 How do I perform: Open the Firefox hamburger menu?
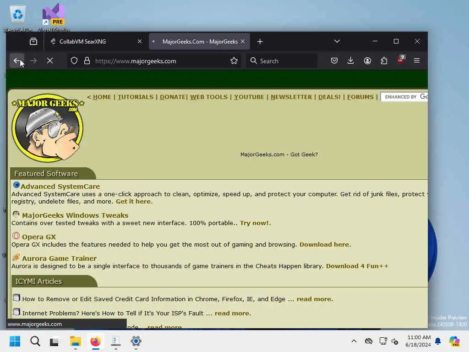(x=417, y=60)
